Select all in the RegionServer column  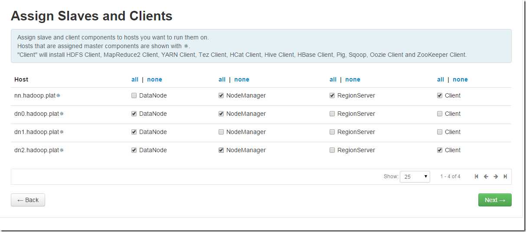(333, 79)
